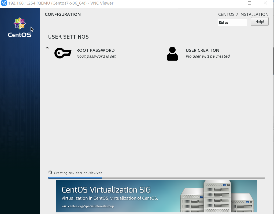This screenshot has height=214, width=274.
Task: Click the 'us' keyboard layout field
Action: point(233,22)
